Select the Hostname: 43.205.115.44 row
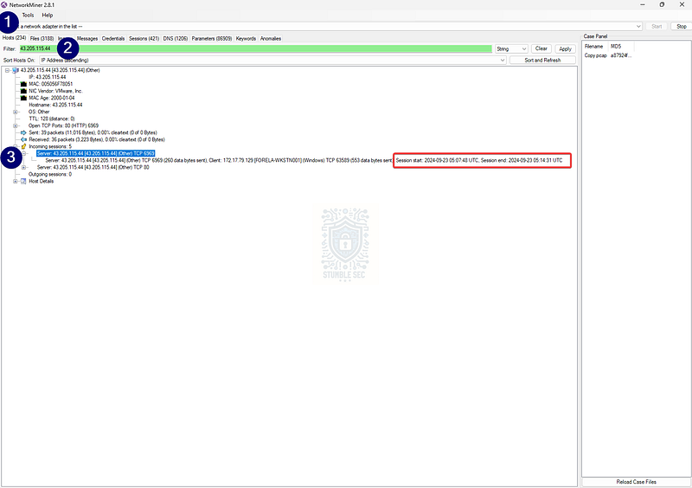The width and height of the screenshot is (692, 488). (x=55, y=105)
